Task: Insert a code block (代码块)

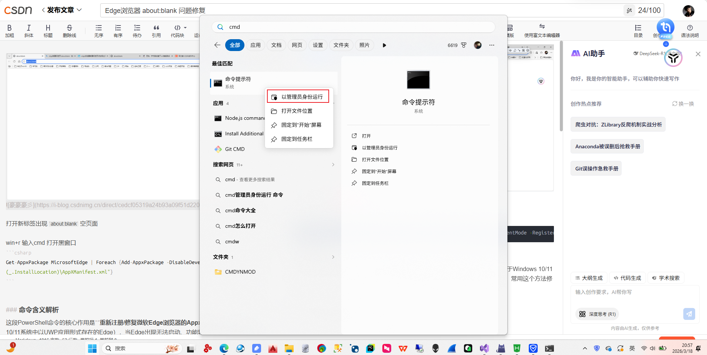Action: [x=177, y=31]
